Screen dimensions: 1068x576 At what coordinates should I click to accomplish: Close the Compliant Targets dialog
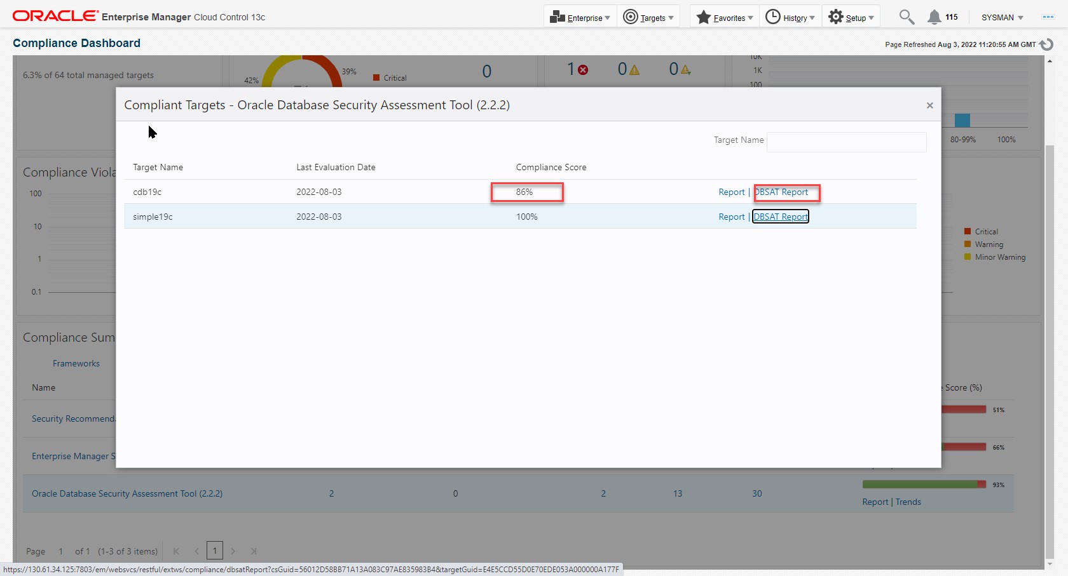929,105
